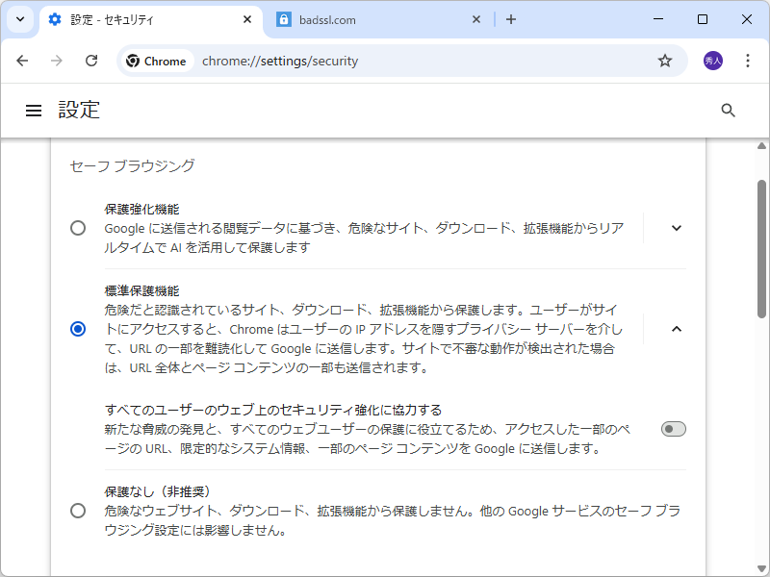Click the forward navigation button

coord(57,60)
